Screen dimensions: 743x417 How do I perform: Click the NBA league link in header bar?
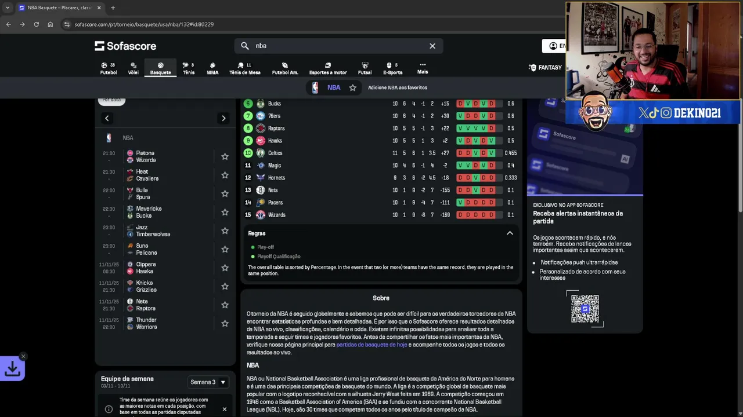334,87
